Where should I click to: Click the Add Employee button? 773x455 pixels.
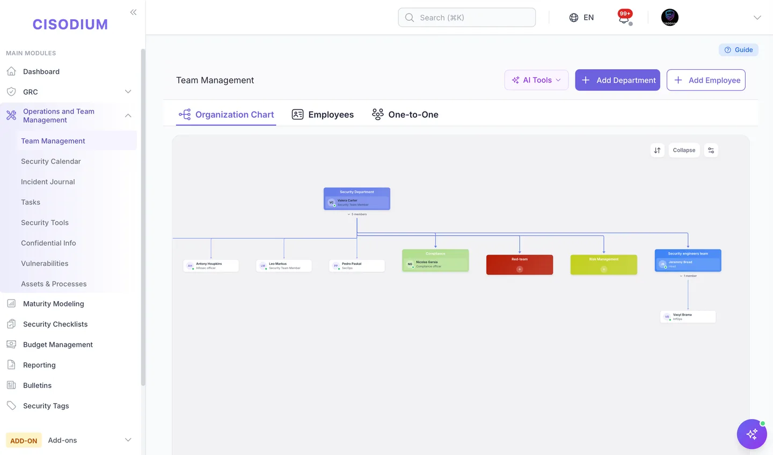706,80
